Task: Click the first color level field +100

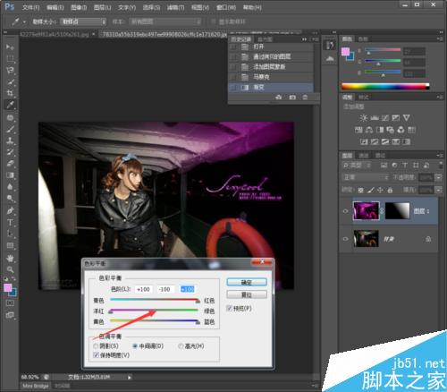Action: coord(144,289)
